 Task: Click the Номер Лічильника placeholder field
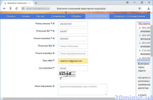click(73, 46)
